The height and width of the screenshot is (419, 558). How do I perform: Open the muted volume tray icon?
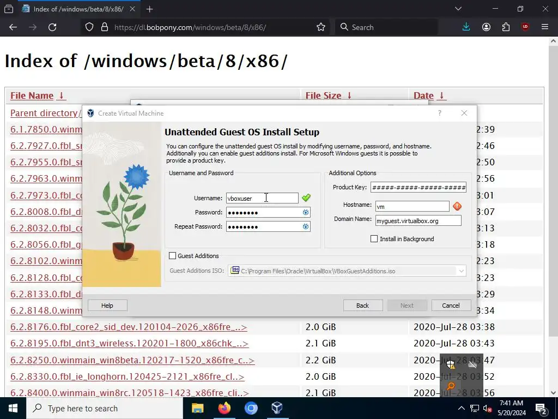click(x=487, y=408)
